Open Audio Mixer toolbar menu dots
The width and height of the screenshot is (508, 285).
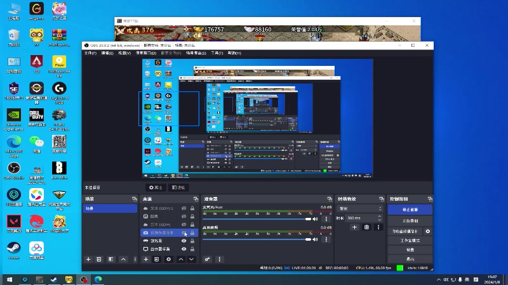(x=219, y=259)
